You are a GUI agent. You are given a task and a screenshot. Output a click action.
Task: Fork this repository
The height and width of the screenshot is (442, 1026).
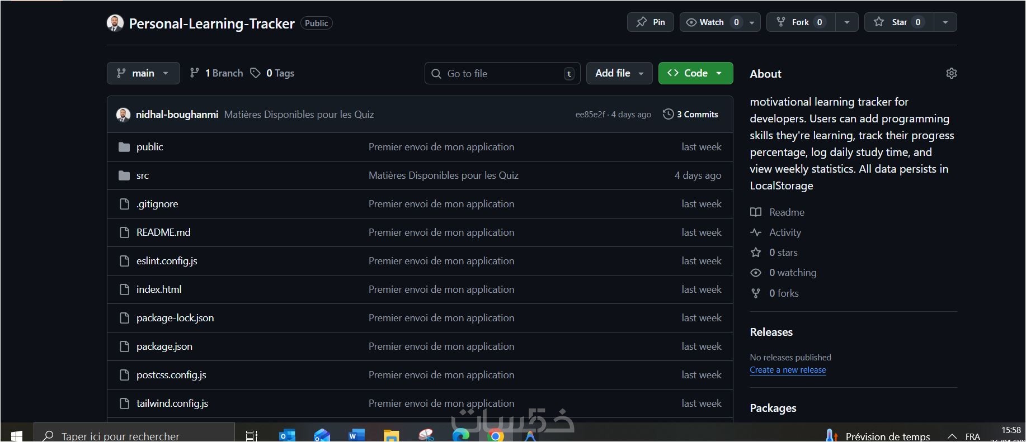pyautogui.click(x=801, y=22)
